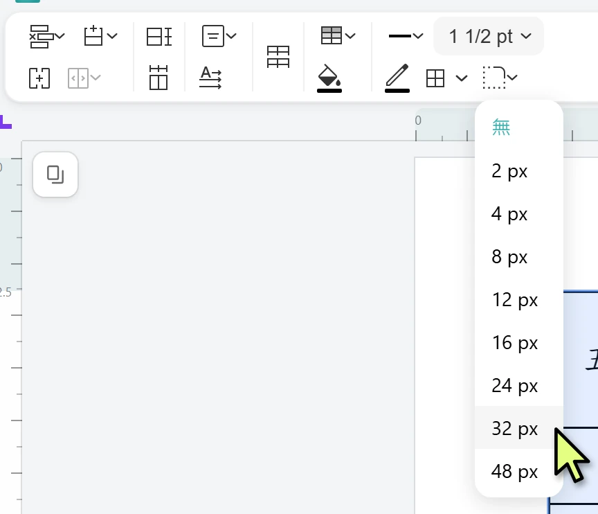Click the distribute column width icon
This screenshot has width=598, height=514.
pyautogui.click(x=158, y=78)
